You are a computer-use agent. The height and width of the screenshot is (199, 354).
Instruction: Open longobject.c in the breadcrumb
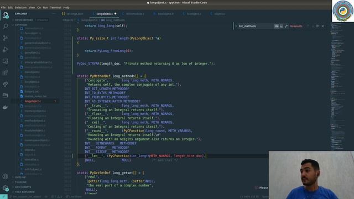coord(90,20)
